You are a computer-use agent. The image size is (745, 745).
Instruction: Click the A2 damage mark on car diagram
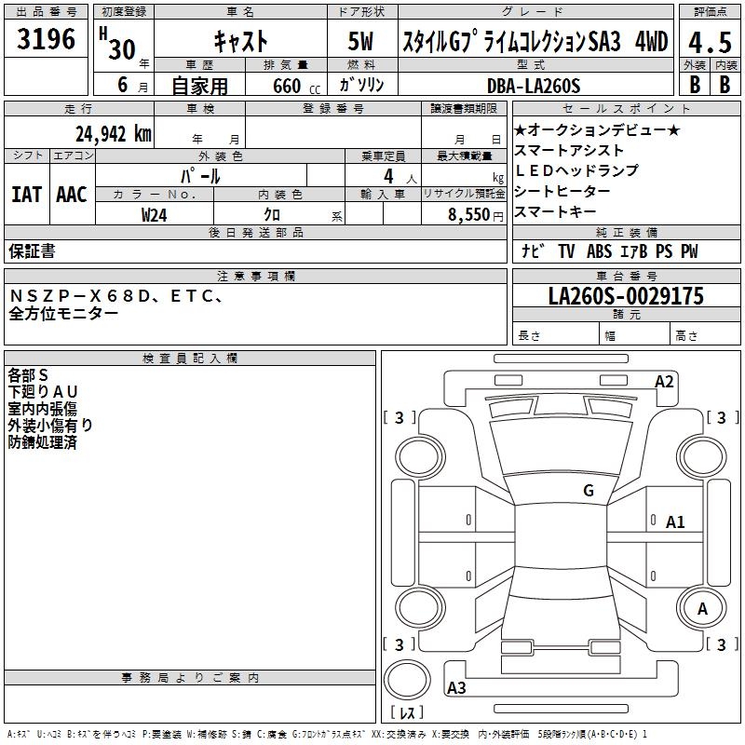(x=664, y=381)
